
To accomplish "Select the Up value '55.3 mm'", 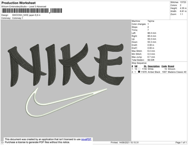I will click(152, 39).
